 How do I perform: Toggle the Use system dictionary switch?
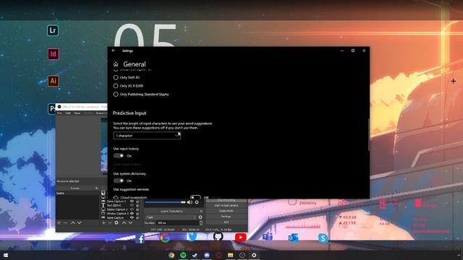[x=119, y=181]
